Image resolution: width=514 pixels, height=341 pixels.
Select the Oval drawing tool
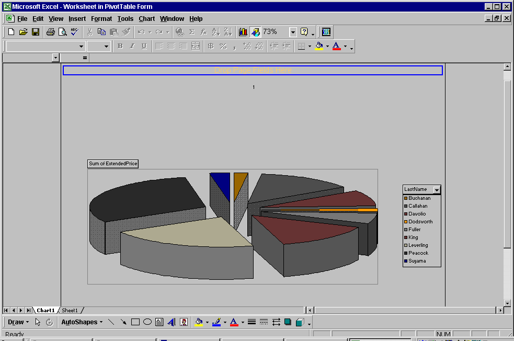click(x=147, y=322)
